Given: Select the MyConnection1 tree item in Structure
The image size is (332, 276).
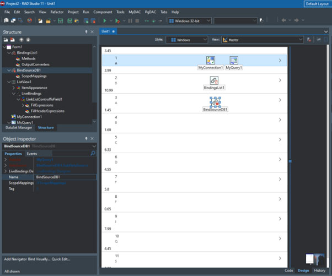Looking at the screenshot, I should [x=29, y=117].
